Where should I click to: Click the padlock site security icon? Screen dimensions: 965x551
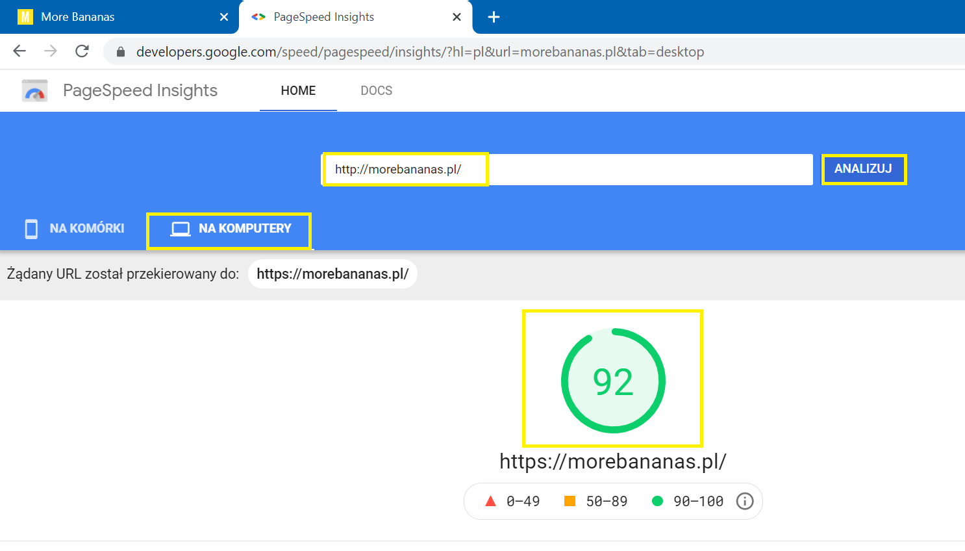(120, 52)
